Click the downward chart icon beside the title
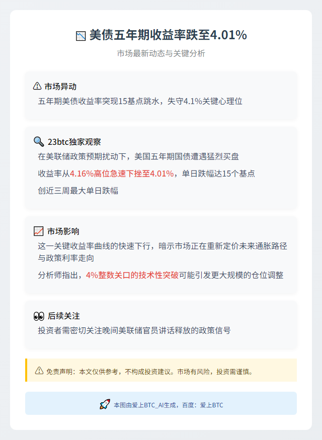 (x=81, y=36)
